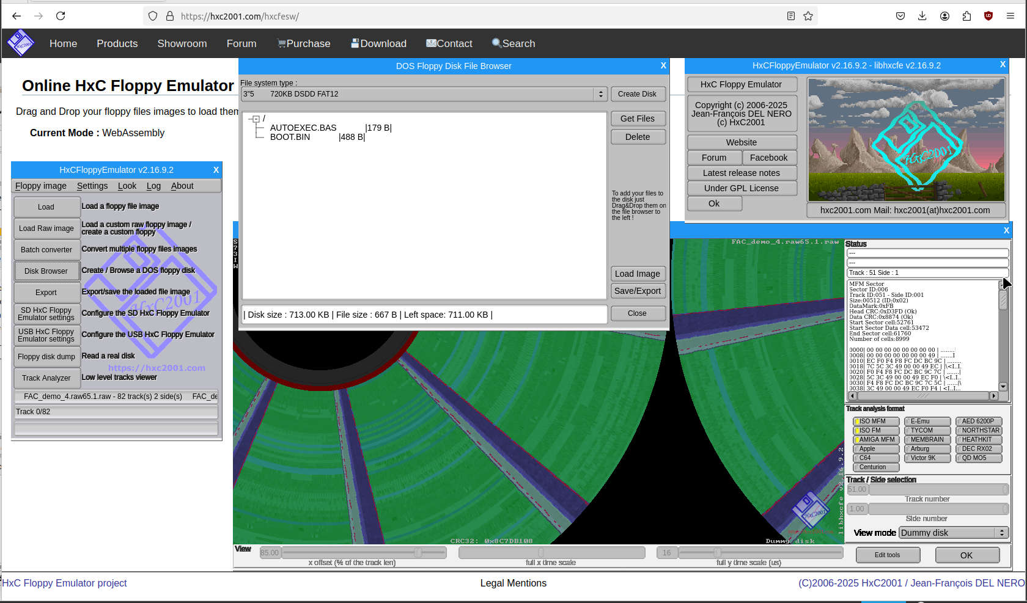
Task: Click the Load Raw image button
Action: [47, 228]
